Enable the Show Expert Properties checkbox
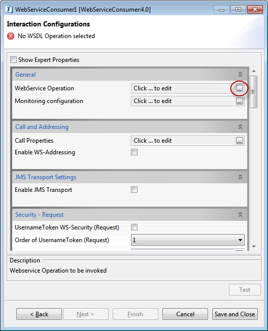The height and width of the screenshot is (331, 268). point(13,60)
